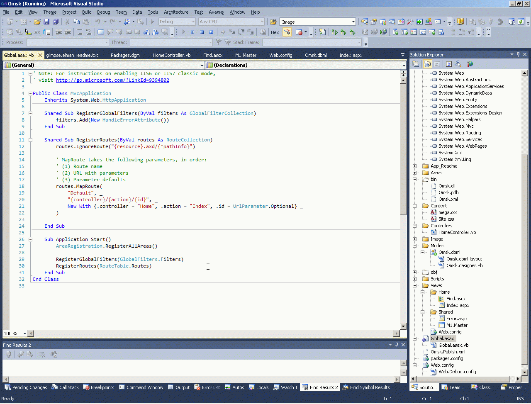Click the Save All toolbar icon

click(x=55, y=22)
